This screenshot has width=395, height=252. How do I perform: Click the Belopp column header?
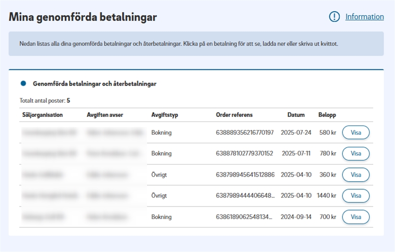tap(327, 115)
